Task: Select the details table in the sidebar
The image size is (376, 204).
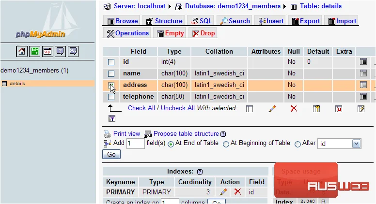Action: pyautogui.click(x=17, y=84)
